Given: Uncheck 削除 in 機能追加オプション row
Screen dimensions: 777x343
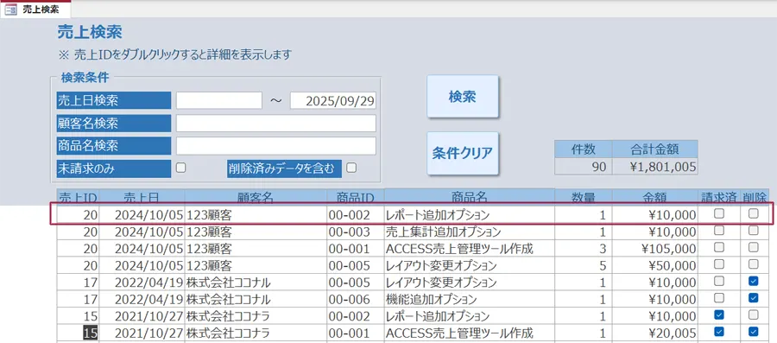Looking at the screenshot, I should (x=753, y=298).
